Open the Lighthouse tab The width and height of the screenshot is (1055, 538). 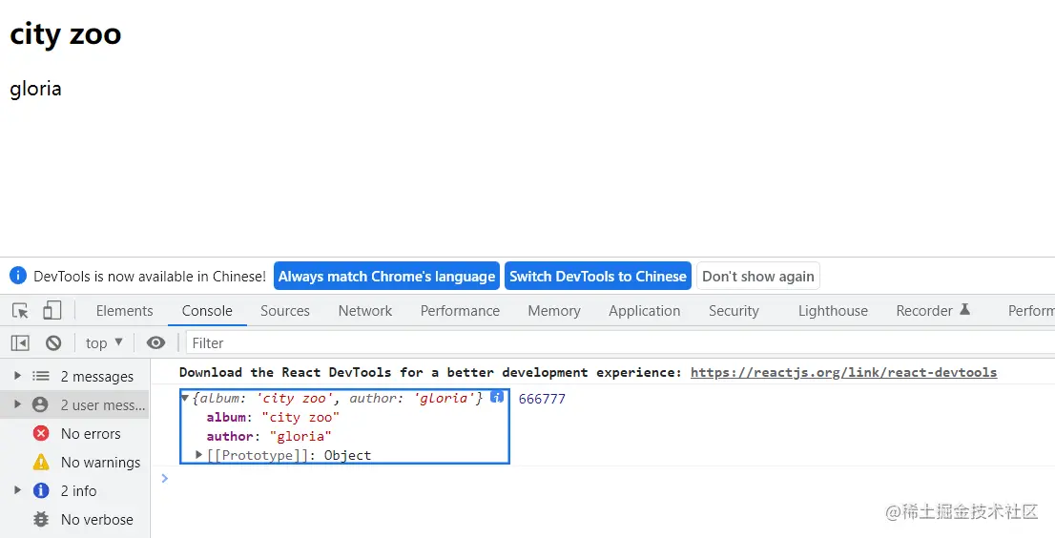(833, 311)
